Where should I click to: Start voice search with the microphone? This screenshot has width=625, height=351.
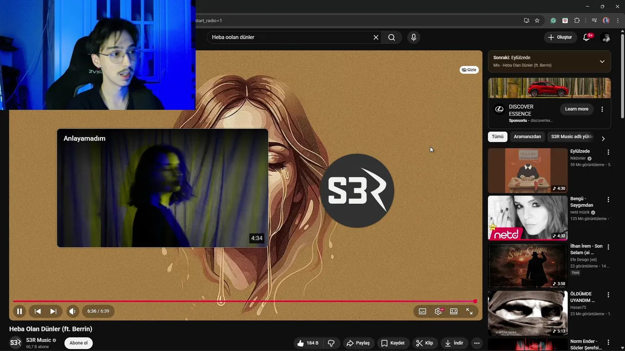(x=414, y=37)
